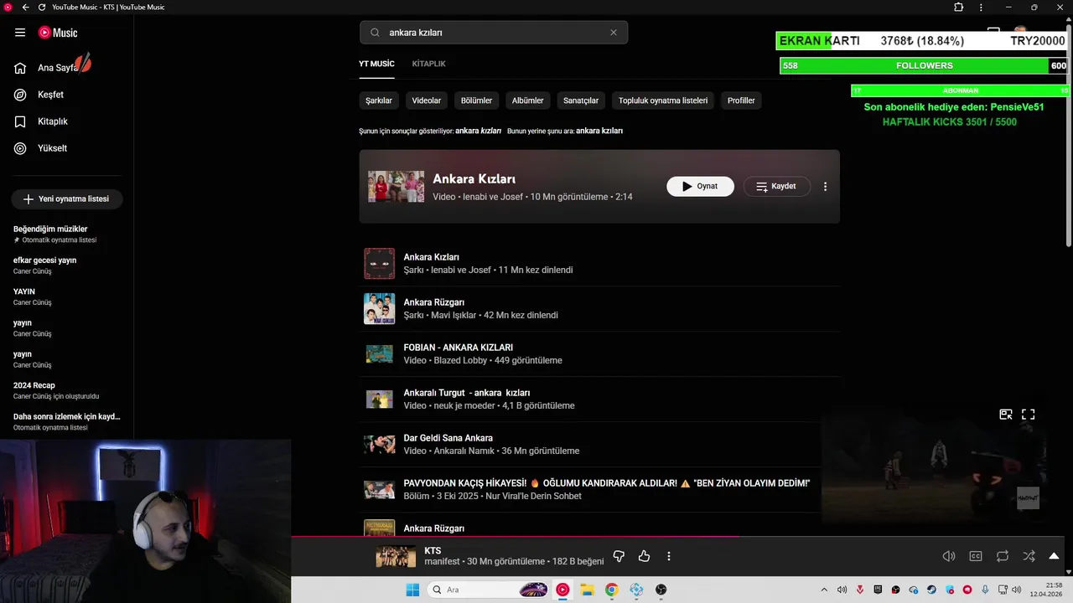Enter fullscreen on mini video
The width and height of the screenshot is (1073, 603).
pos(1029,414)
